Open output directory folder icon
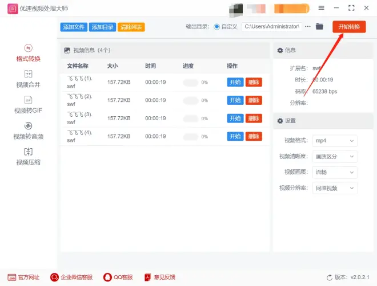Screen dimensions: 377x286 tap(319, 27)
